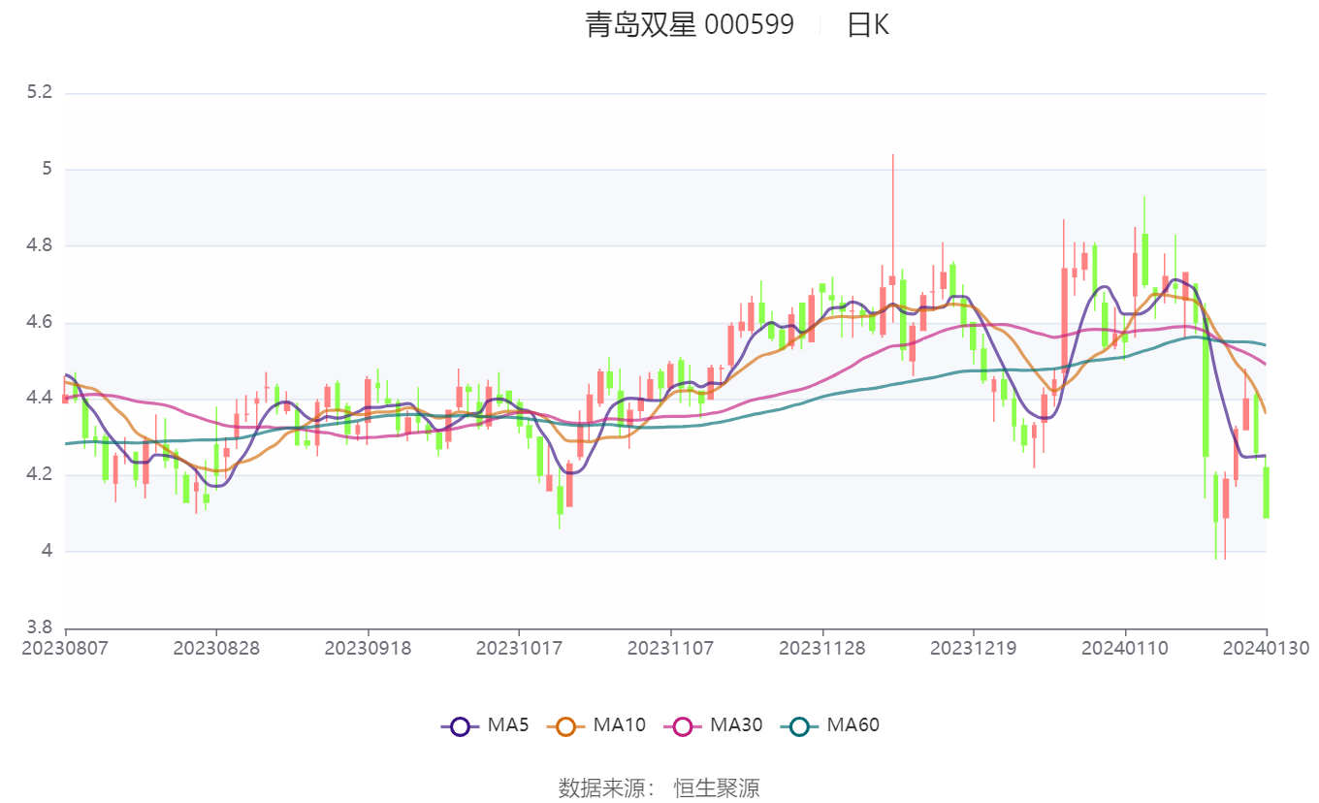Click the x-axis date label 20231017
Screen dimensions: 1319x803
click(520, 648)
